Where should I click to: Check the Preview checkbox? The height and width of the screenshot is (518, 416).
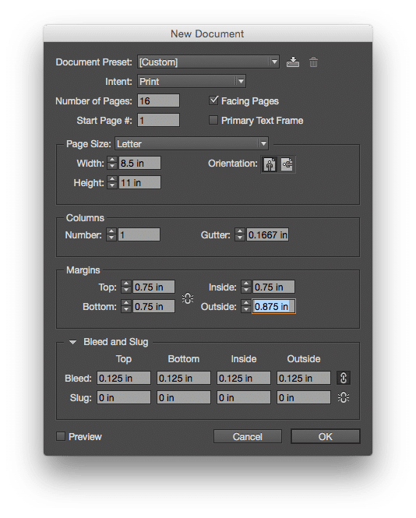61,436
